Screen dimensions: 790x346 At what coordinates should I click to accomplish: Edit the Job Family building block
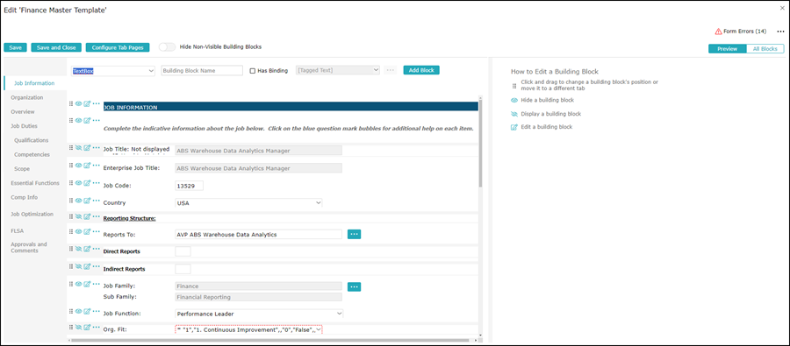[x=87, y=284]
